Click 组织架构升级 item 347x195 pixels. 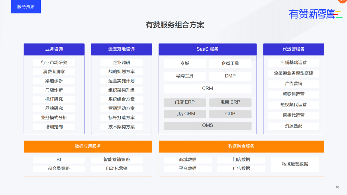pyautogui.click(x=121, y=90)
